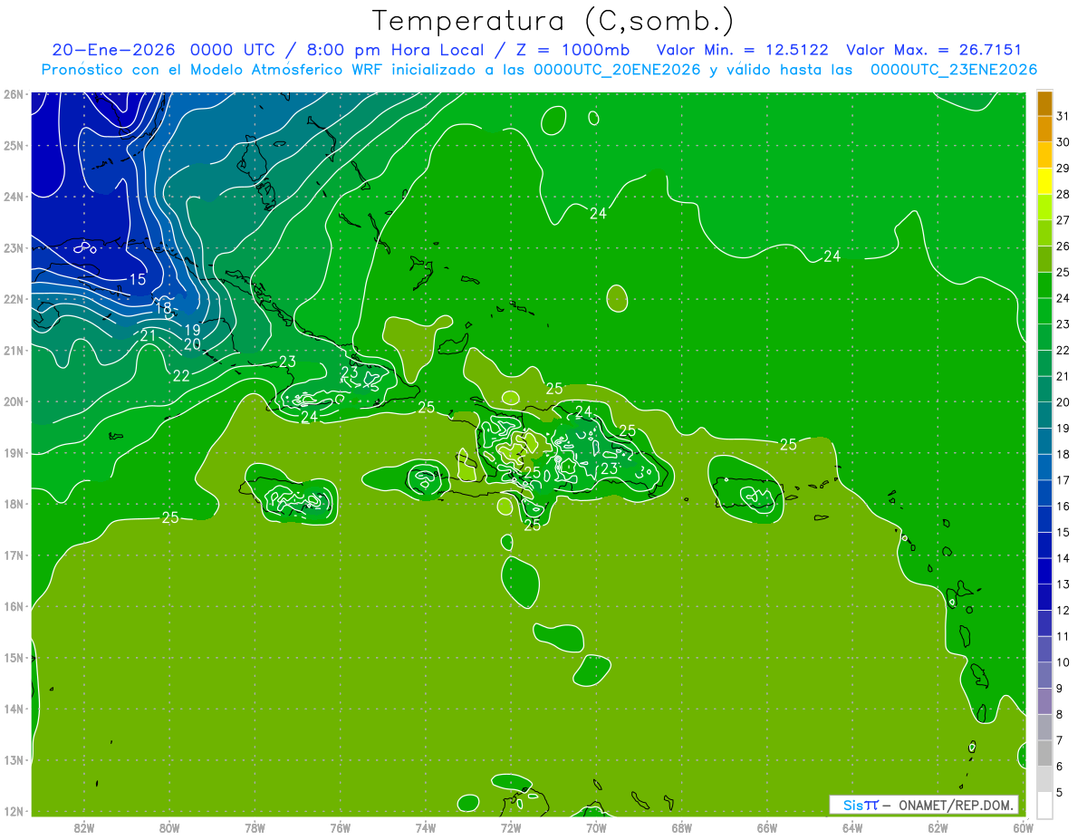This screenshot has height=840, width=1087.
Task: Click the "18" isotherm label on the map
Action: point(164,308)
